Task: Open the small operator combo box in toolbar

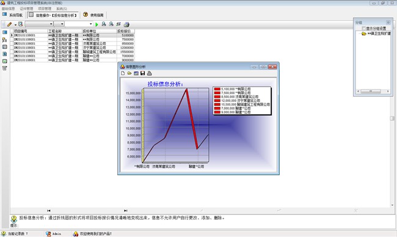Action: coord(59,24)
